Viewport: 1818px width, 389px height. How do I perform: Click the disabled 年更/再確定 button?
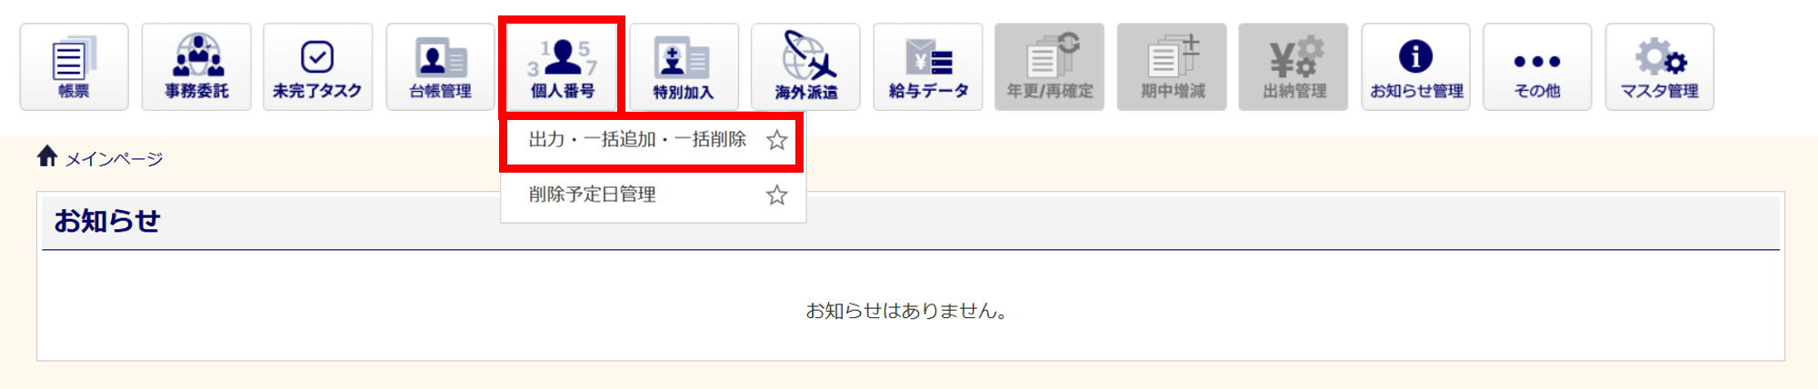tap(1050, 67)
